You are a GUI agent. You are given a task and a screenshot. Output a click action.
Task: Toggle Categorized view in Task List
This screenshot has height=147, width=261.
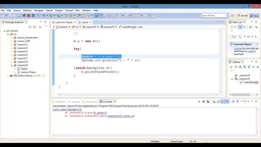[x=240, y=27]
